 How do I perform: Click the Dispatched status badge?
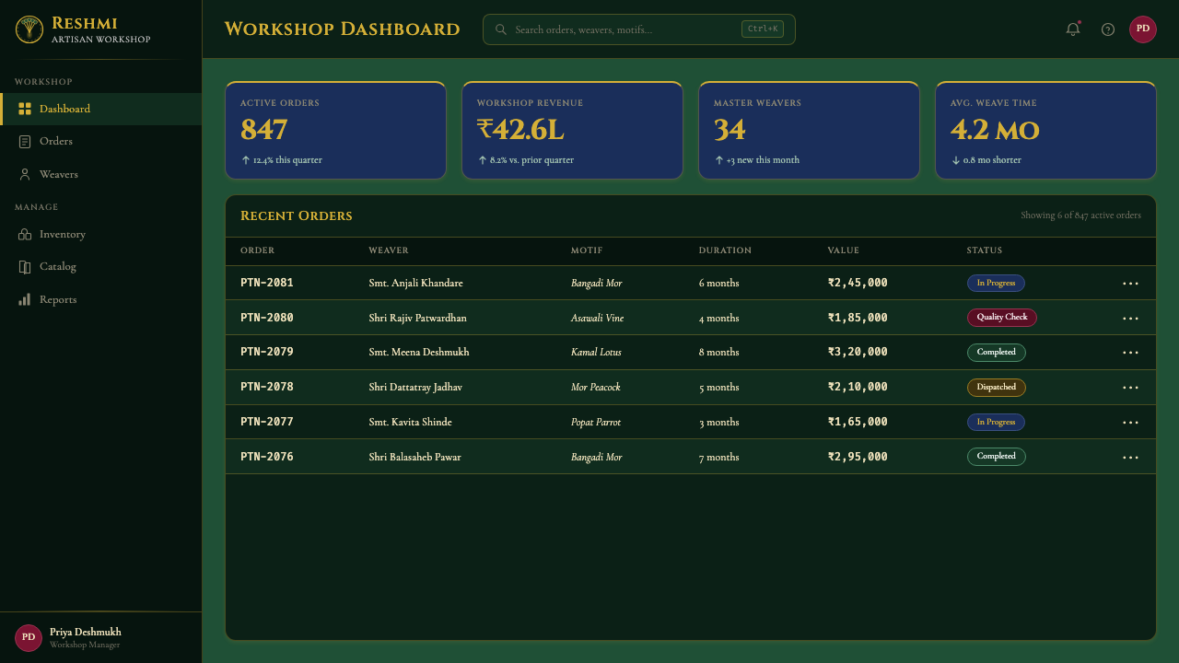click(x=997, y=388)
